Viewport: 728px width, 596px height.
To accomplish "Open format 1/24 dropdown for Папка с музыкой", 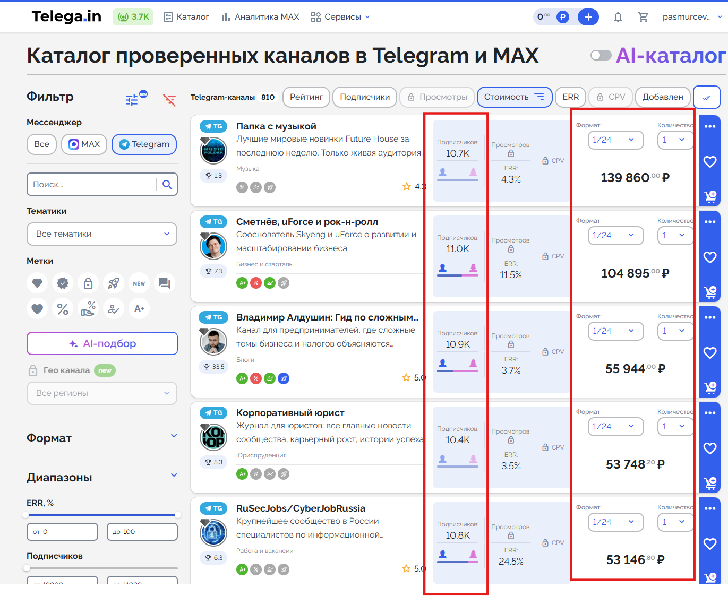I will 615,140.
